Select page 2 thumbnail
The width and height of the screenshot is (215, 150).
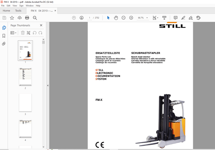[25, 77]
